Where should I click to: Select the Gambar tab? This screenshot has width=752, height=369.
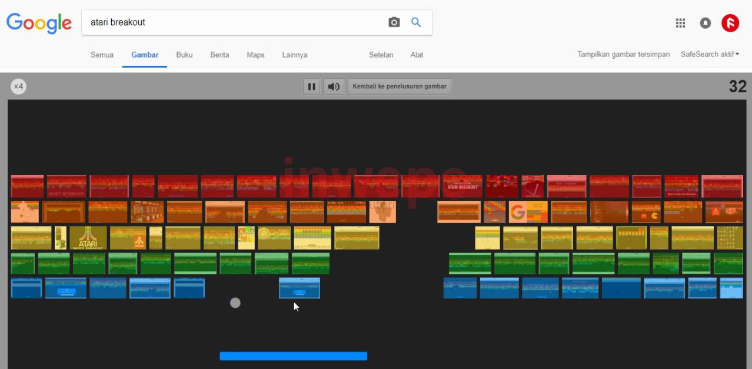145,55
